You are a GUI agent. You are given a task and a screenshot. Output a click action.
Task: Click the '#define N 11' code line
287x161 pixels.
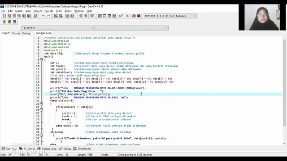tap(53, 50)
